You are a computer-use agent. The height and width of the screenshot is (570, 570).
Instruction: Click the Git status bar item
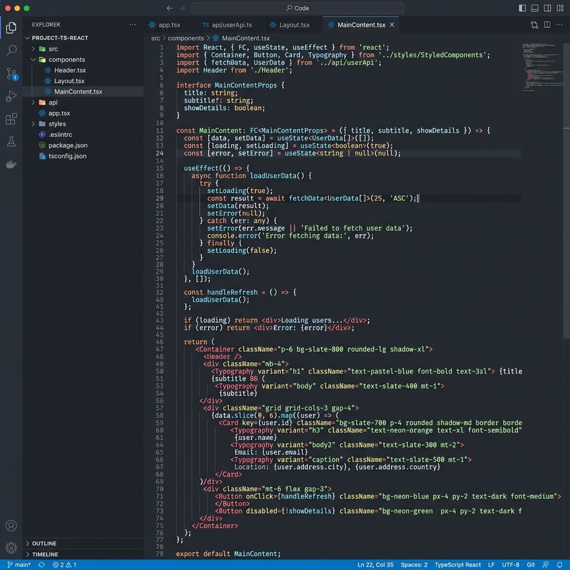(530, 564)
